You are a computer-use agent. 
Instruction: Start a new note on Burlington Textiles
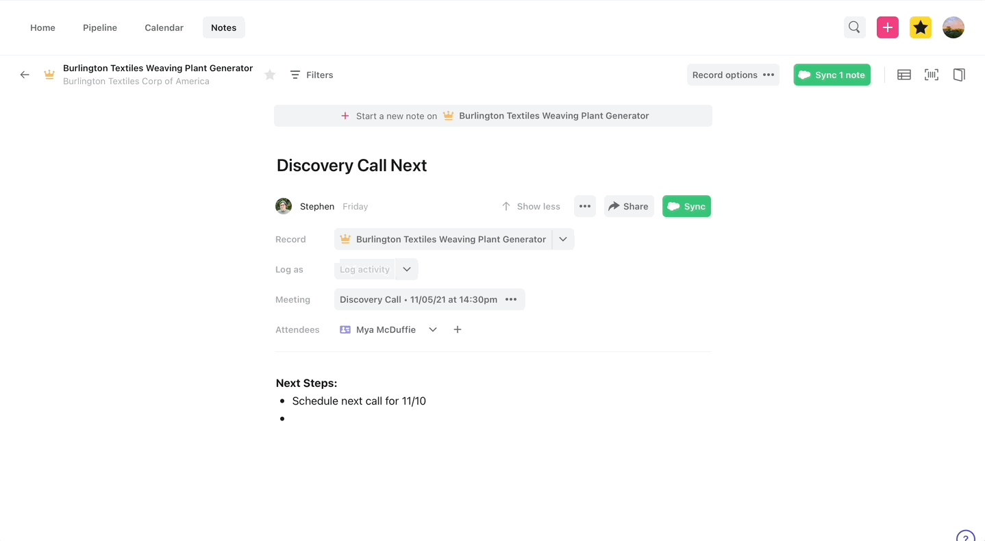(493, 116)
